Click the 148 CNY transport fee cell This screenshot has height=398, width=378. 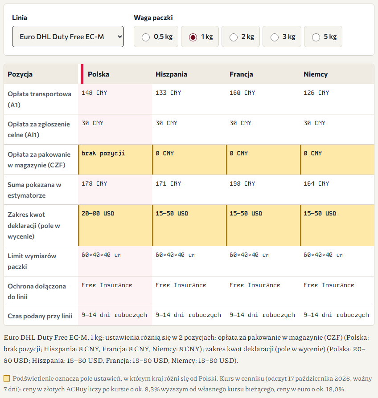click(115, 99)
